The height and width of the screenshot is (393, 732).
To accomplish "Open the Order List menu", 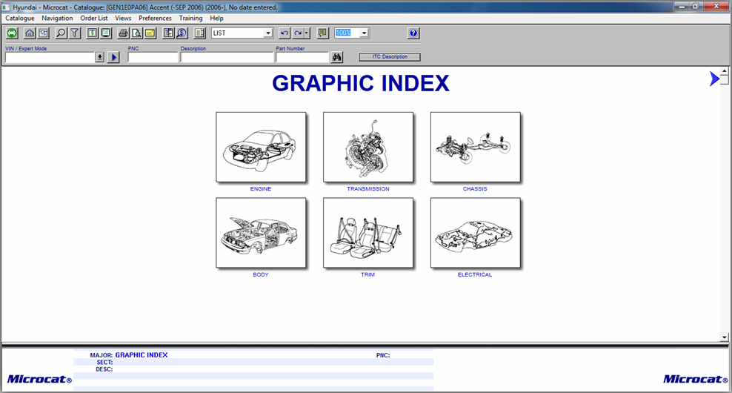I will [94, 19].
